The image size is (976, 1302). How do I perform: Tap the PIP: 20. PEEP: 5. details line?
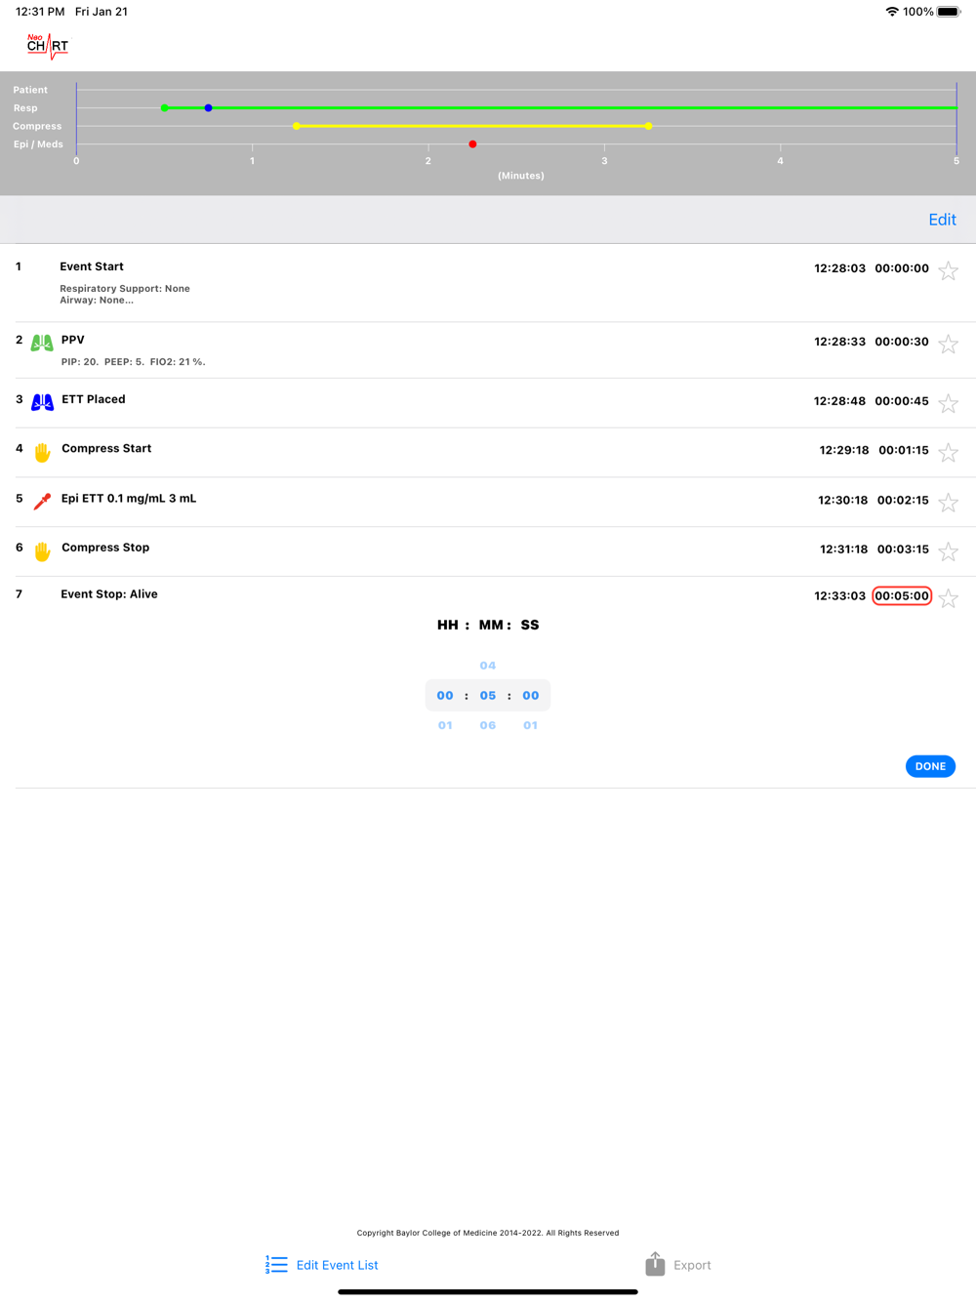(x=133, y=362)
